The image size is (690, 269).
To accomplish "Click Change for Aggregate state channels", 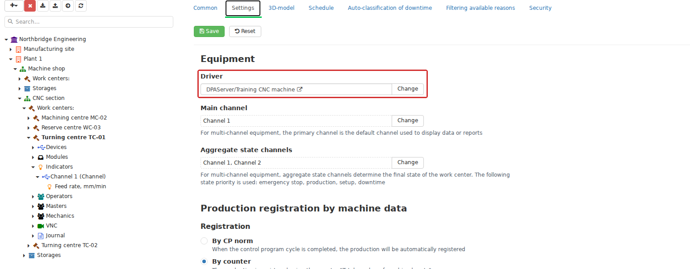I will 408,162.
